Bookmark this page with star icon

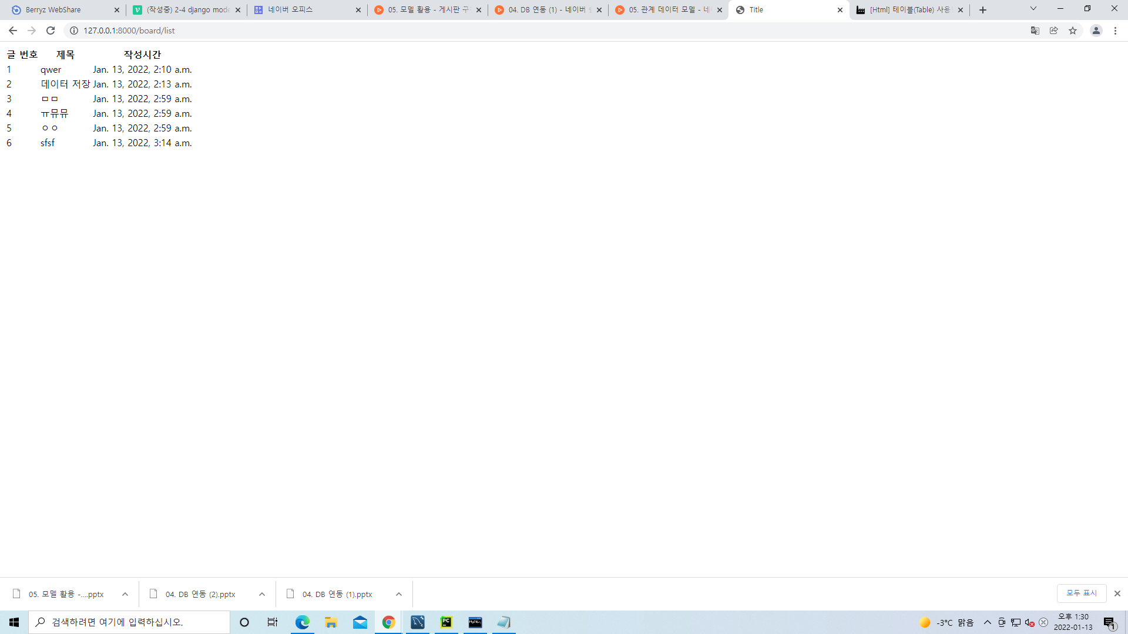[1073, 31]
